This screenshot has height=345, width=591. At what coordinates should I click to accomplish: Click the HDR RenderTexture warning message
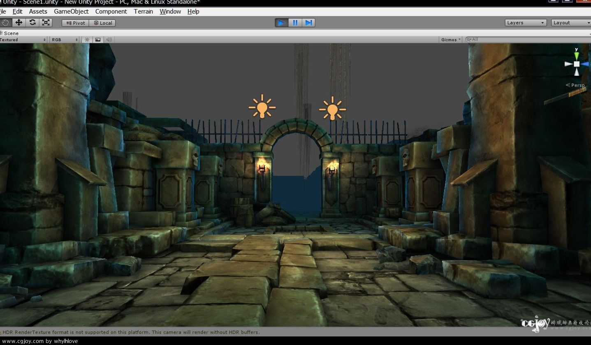point(131,332)
